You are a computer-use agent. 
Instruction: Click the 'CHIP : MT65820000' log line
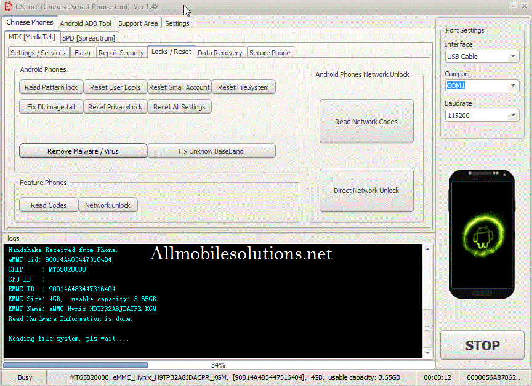point(47,269)
